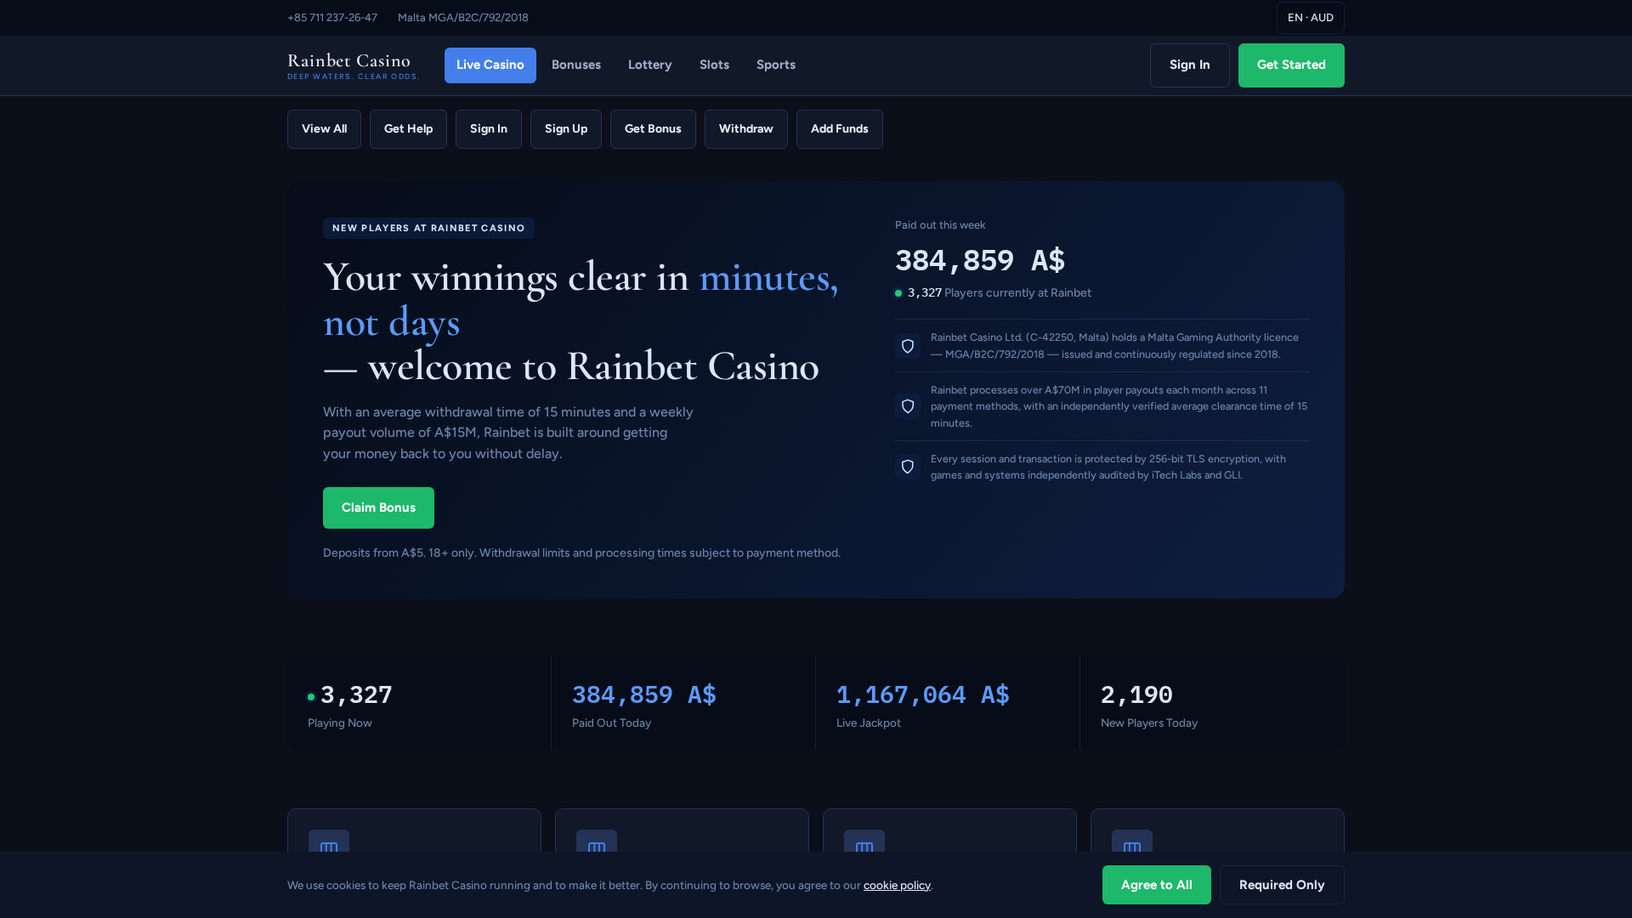1632x918 pixels.
Task: Click the 'DEEP WATERS. CLEAR ODDS.' tagline
Action: point(353,76)
